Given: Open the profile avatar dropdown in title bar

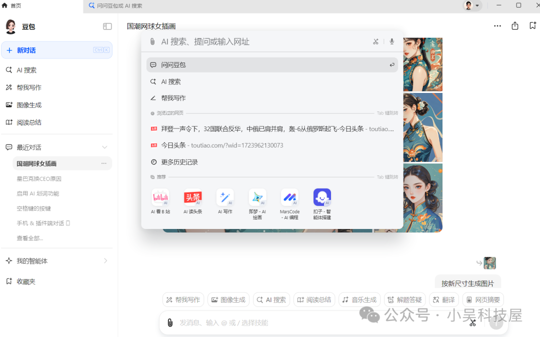Looking at the screenshot, I should (472, 5).
